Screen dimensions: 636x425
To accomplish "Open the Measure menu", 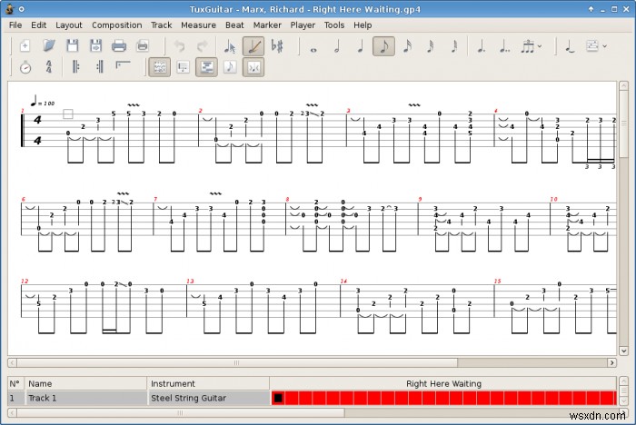I will pyautogui.click(x=198, y=25).
